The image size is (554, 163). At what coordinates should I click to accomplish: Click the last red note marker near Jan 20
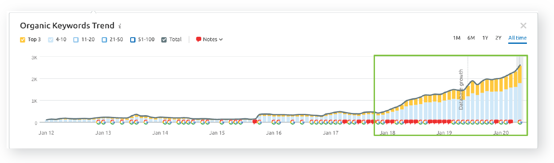pos(510,121)
